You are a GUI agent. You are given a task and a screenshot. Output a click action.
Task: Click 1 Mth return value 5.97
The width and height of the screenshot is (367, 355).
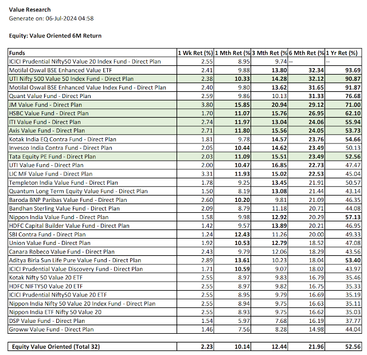[x=244, y=321]
